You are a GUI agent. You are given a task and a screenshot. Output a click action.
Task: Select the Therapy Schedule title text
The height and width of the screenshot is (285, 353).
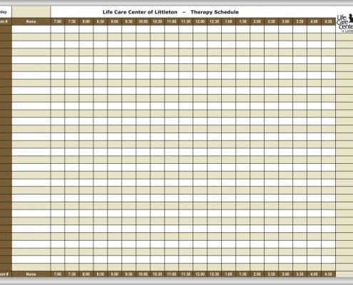pos(215,12)
